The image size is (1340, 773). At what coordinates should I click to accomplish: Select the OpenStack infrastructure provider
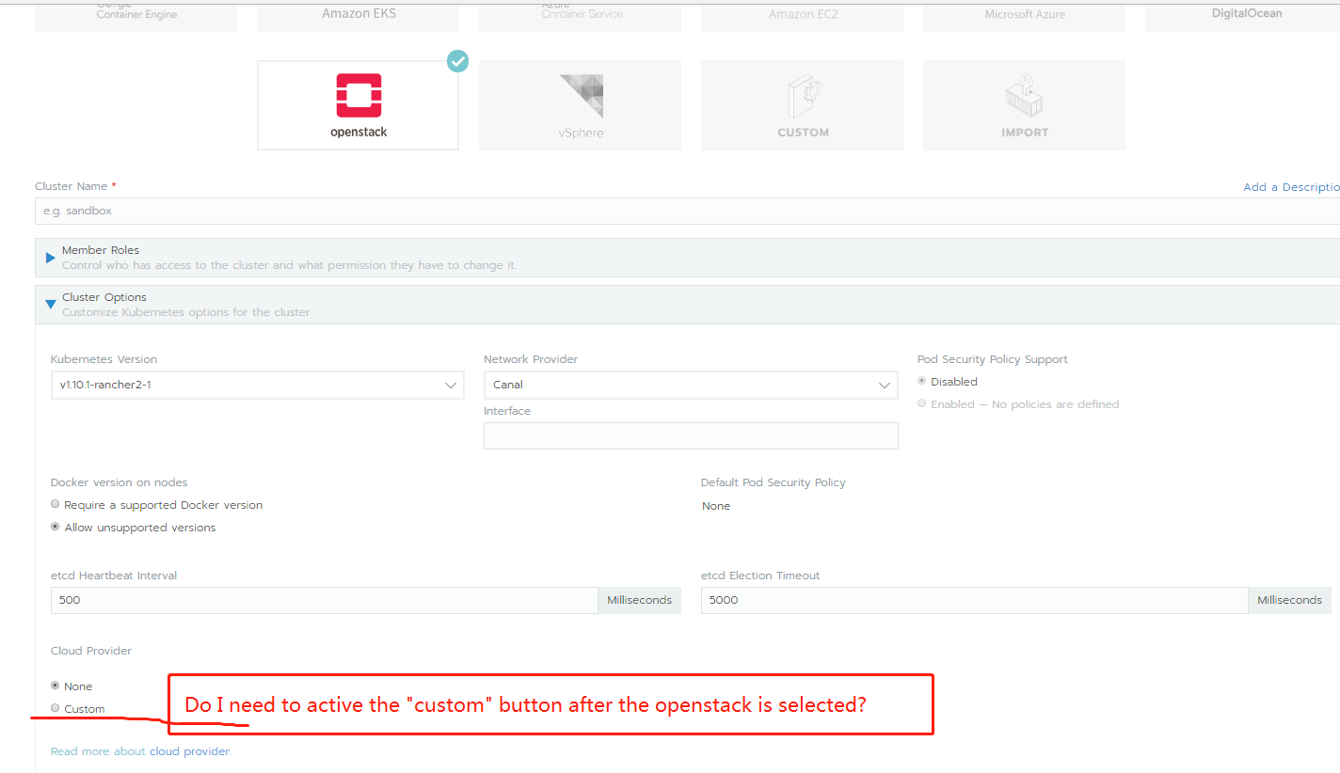[358, 104]
